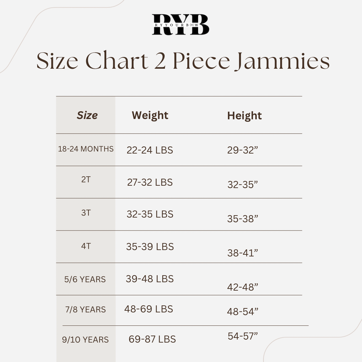Select the Height column header
The height and width of the screenshot is (362, 362).
click(244, 116)
